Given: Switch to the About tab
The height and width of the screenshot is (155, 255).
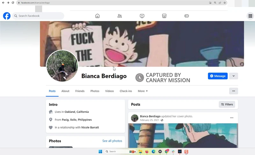Looking at the screenshot, I should pyautogui.click(x=65, y=91).
